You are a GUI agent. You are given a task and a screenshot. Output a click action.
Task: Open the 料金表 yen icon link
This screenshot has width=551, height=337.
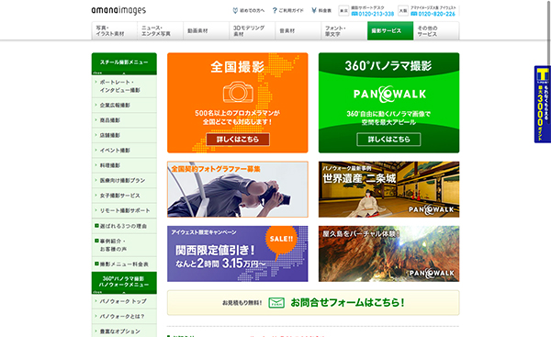coord(321,10)
